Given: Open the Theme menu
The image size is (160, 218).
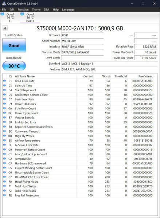Looking at the screenshot, I should click(x=36, y=9).
